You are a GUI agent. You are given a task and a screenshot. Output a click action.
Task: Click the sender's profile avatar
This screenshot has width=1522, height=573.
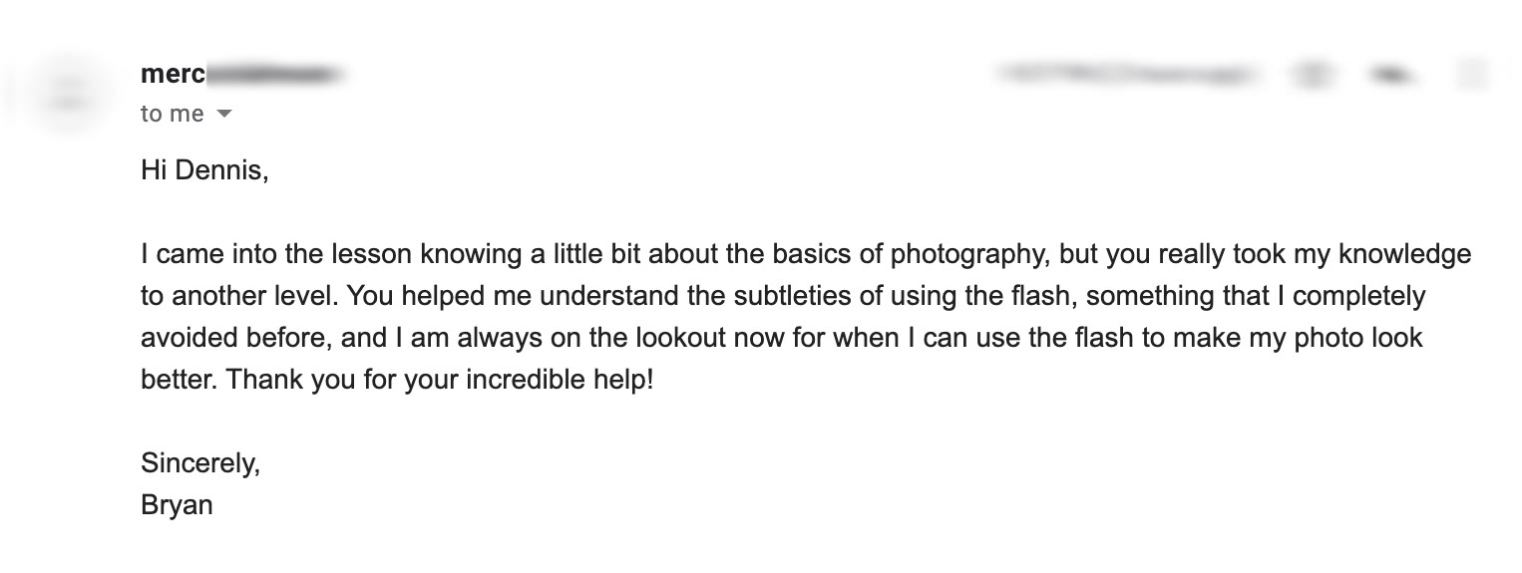[68, 93]
